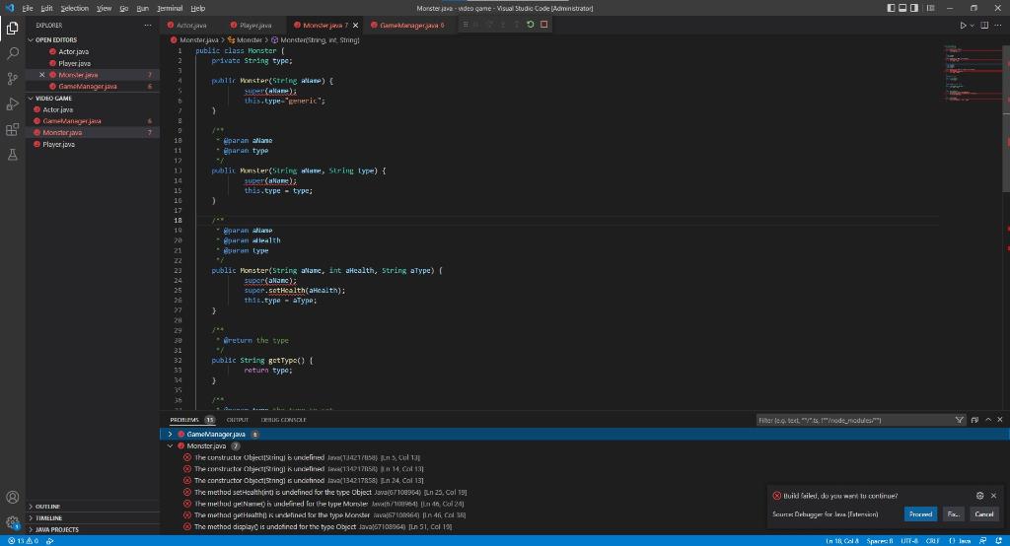The image size is (1010, 546).
Task: Toggle Secondary Side Bar visibility
Action: (914, 8)
